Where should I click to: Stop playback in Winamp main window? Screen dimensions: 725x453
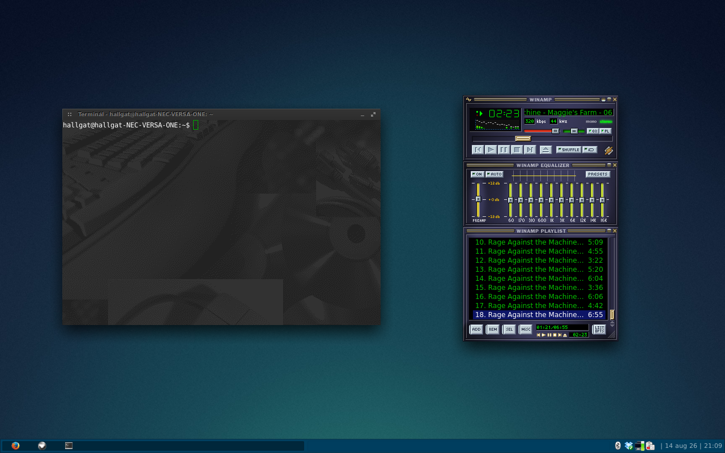[x=517, y=149]
